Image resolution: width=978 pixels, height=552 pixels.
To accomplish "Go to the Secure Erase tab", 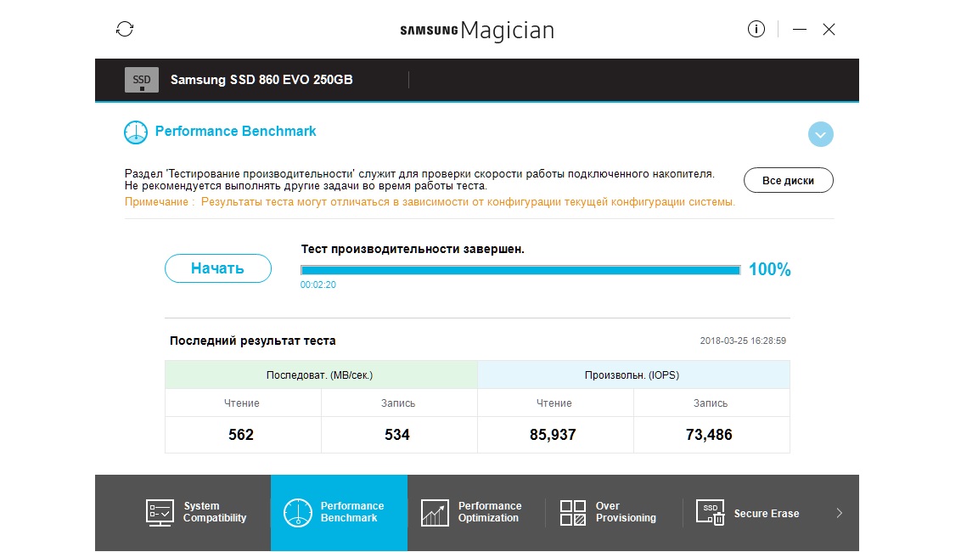I will point(766,513).
